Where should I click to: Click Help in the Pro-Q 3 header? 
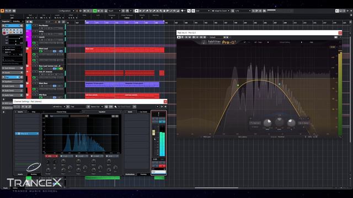(311, 42)
